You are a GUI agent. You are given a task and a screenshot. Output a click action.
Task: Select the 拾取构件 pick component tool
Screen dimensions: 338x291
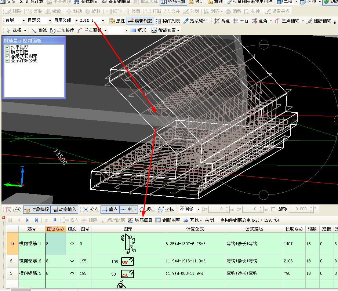tap(196, 21)
